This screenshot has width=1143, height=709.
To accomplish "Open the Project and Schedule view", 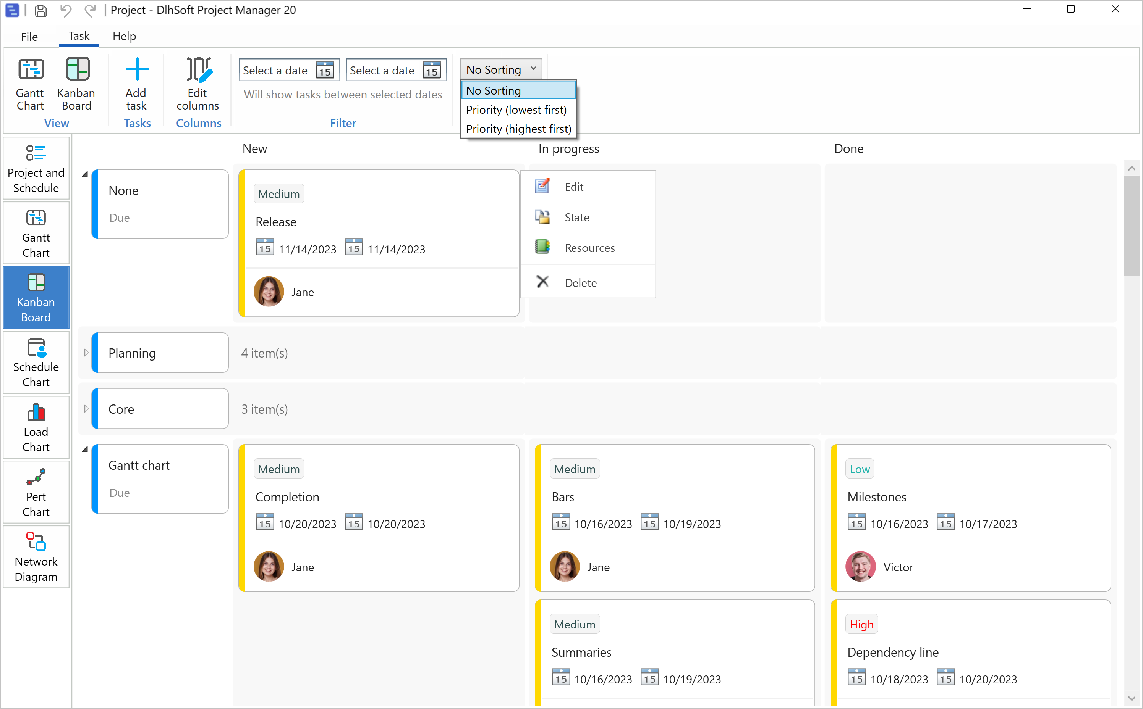I will pos(36,168).
